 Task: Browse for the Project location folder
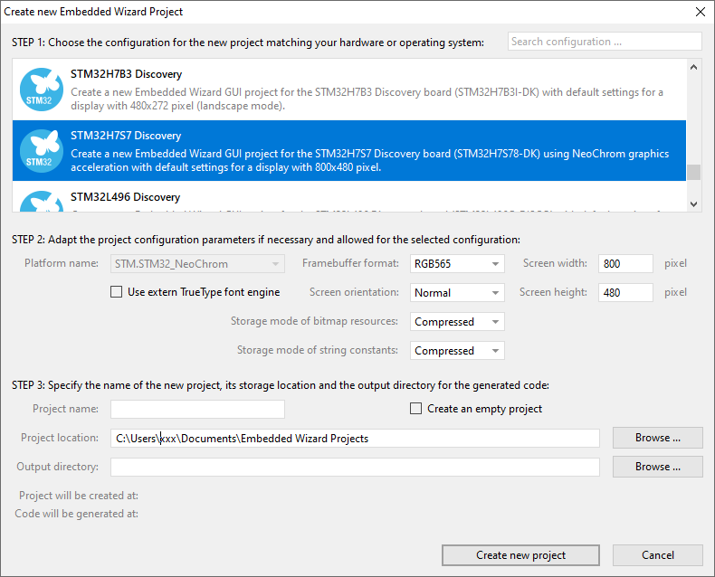[657, 438]
